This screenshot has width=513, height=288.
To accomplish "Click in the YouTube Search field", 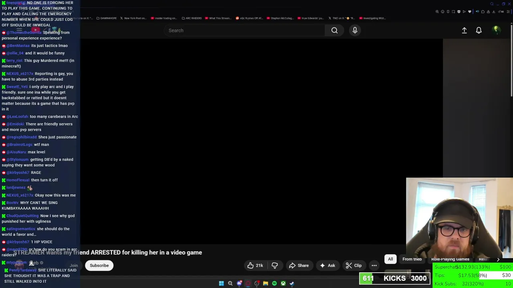I will 244,30.
